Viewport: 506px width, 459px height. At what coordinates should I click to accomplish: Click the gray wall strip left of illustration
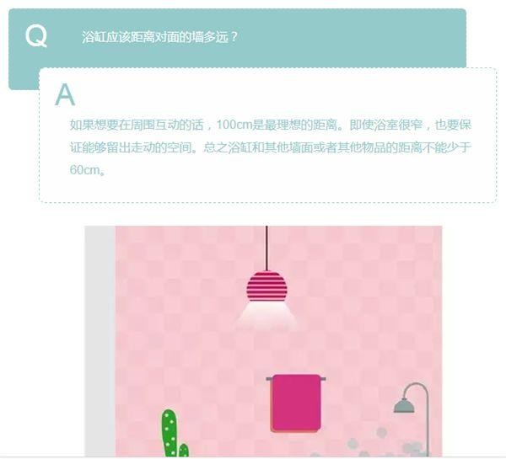point(100,341)
